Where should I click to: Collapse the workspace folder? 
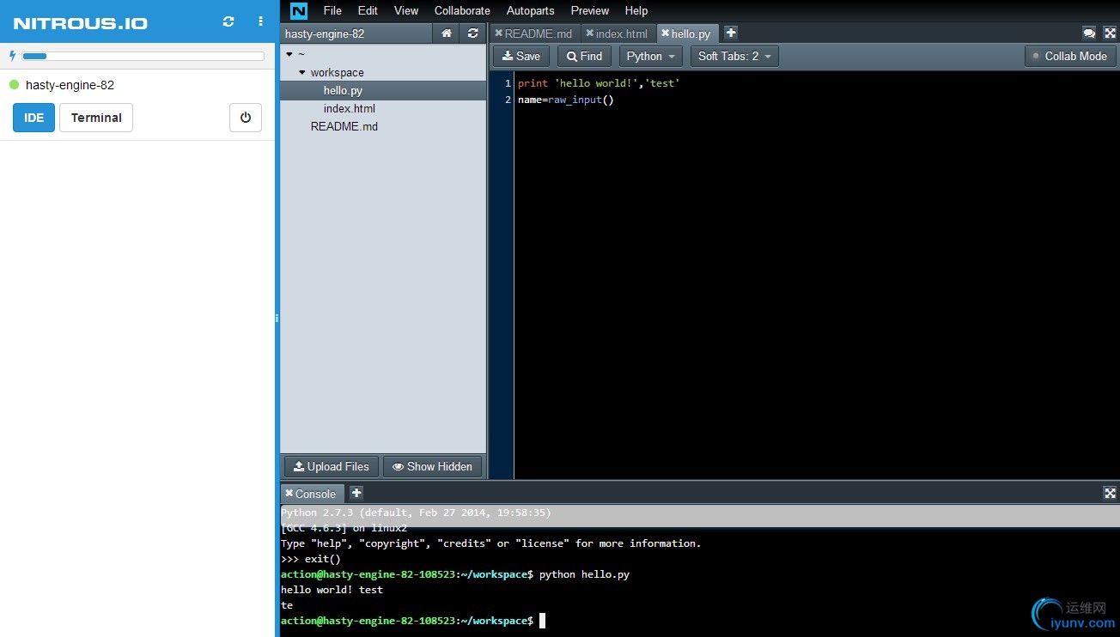pyautogui.click(x=302, y=73)
